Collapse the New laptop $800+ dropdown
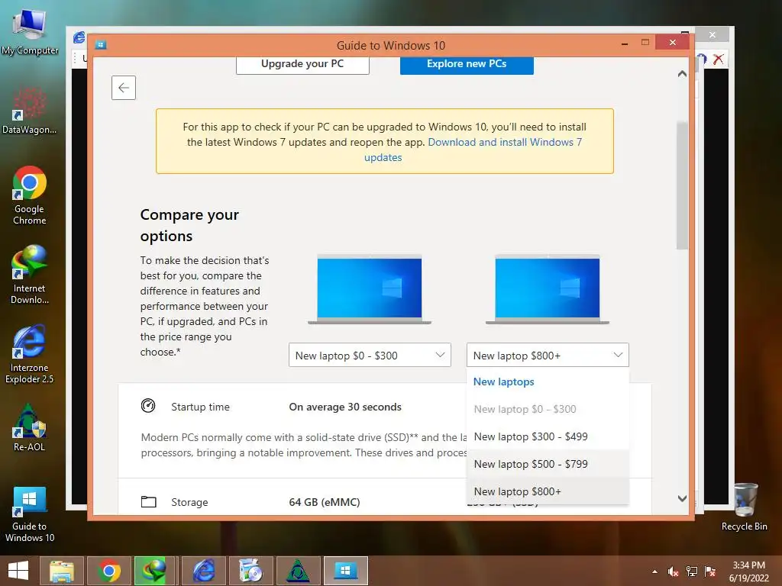Screen dimensions: 782x586 click(x=547, y=356)
